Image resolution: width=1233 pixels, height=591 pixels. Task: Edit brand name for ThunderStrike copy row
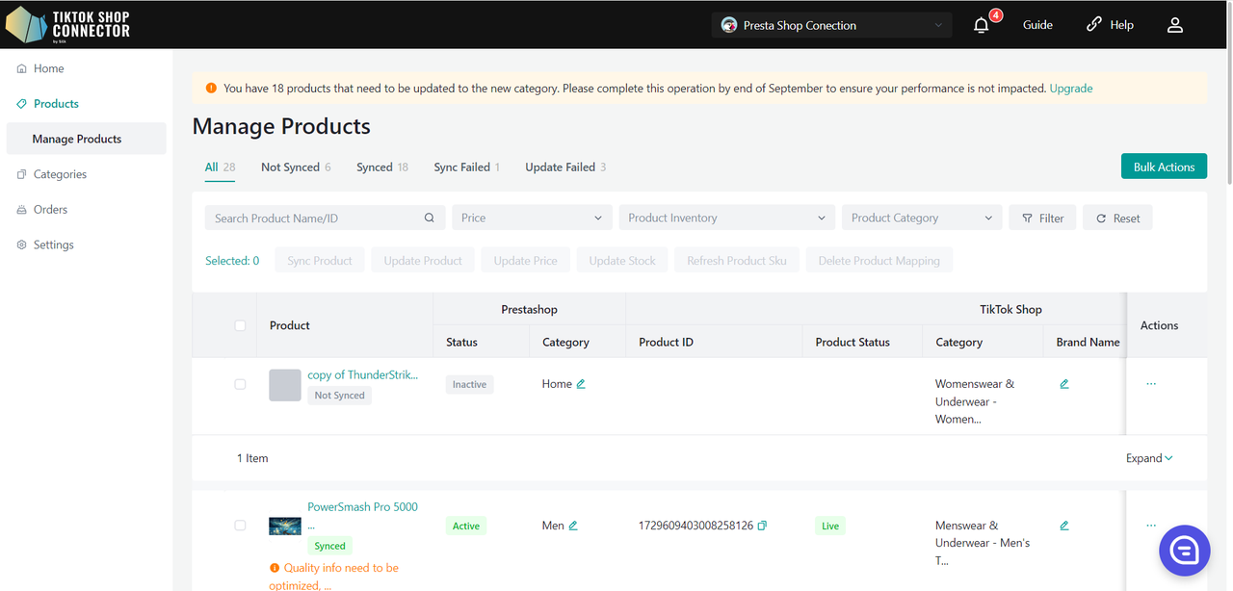[1064, 383]
